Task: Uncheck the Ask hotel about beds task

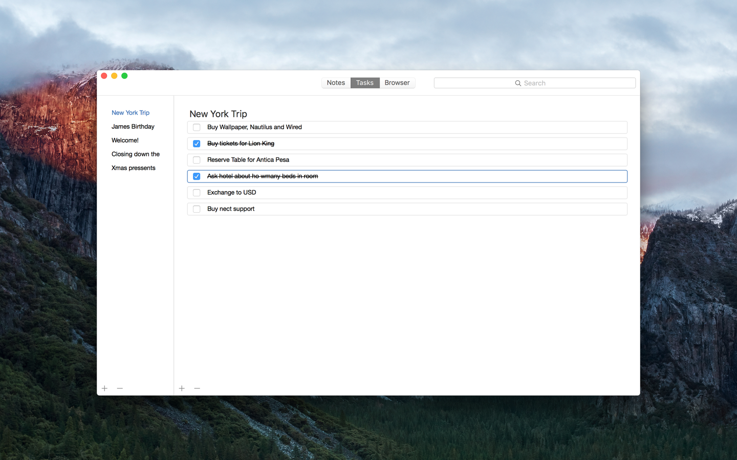Action: 197,176
